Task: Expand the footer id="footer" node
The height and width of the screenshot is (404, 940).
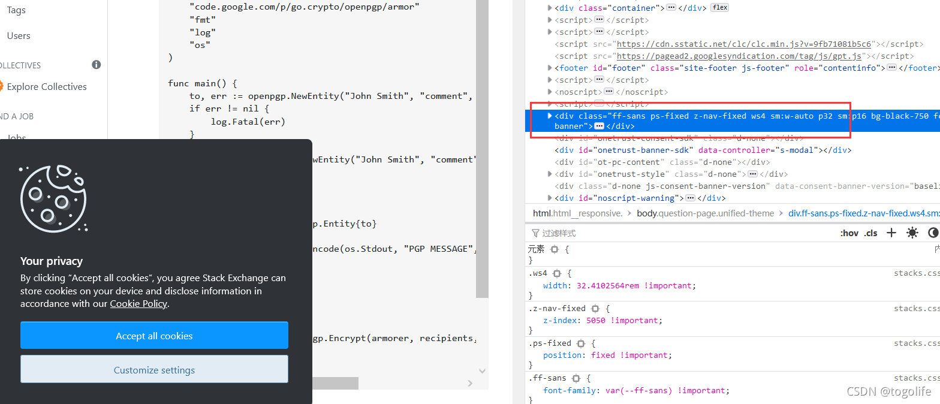Action: (550, 68)
